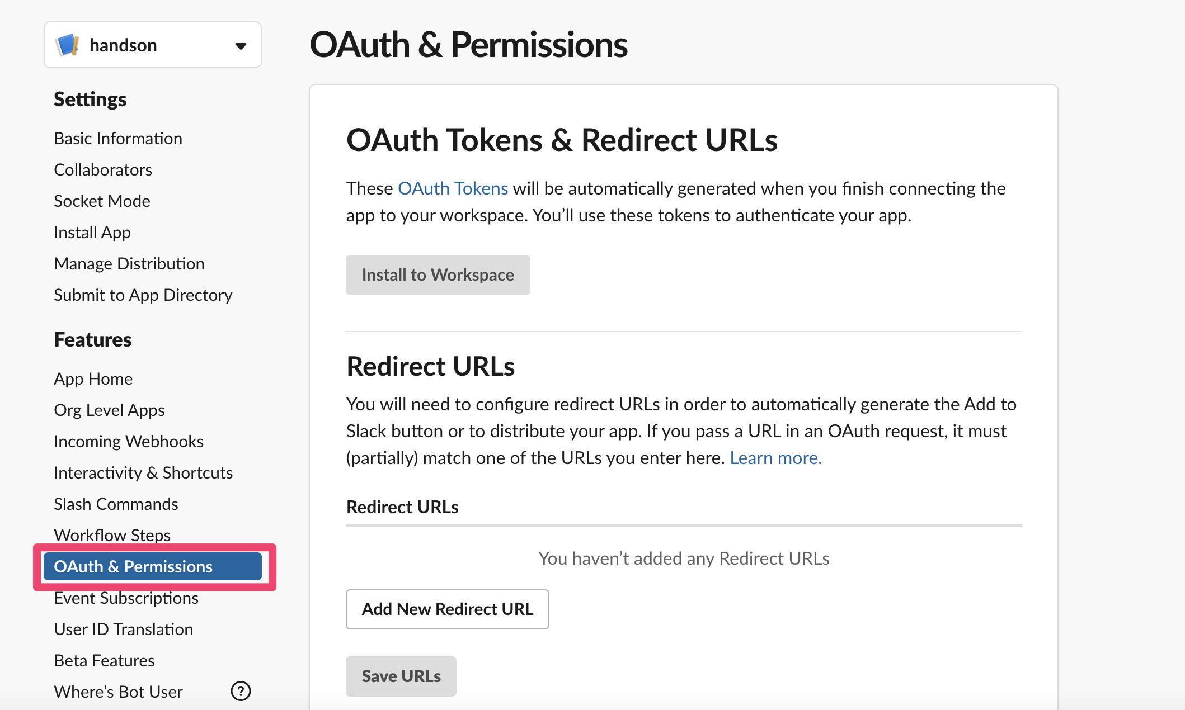Click the Learn more link
Viewport: 1185px width, 710px height.
775,458
